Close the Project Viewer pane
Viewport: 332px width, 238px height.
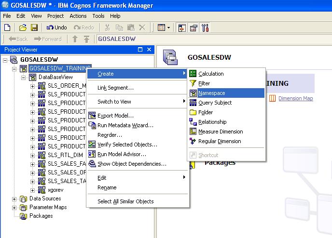tap(149, 50)
